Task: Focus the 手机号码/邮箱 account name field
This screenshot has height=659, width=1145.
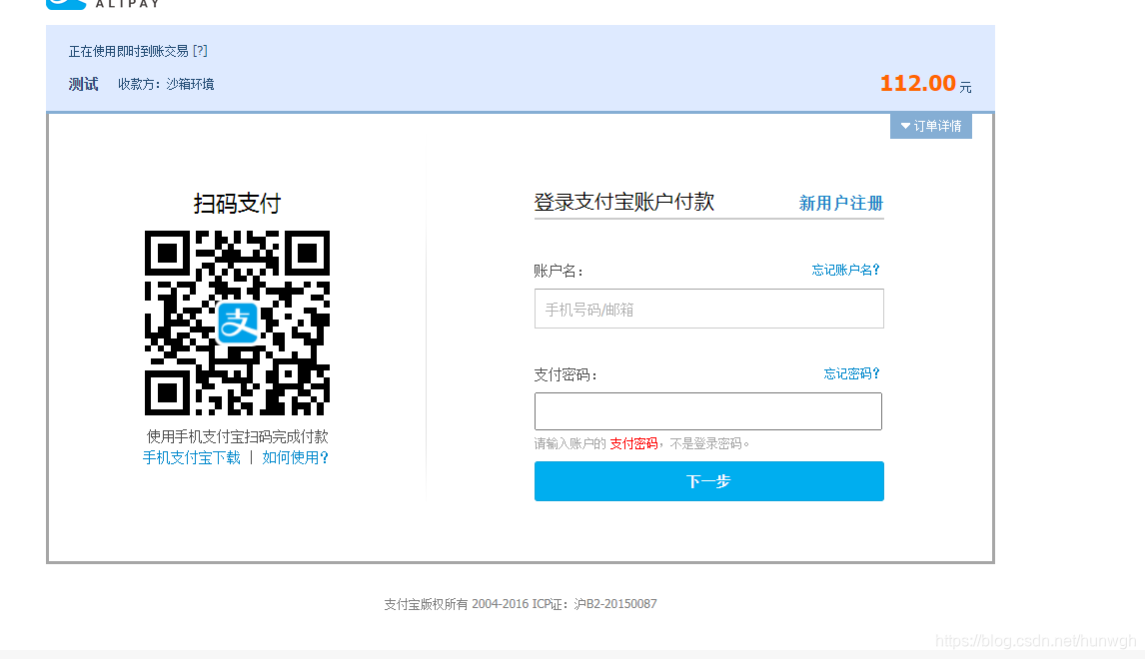Action: tap(709, 309)
